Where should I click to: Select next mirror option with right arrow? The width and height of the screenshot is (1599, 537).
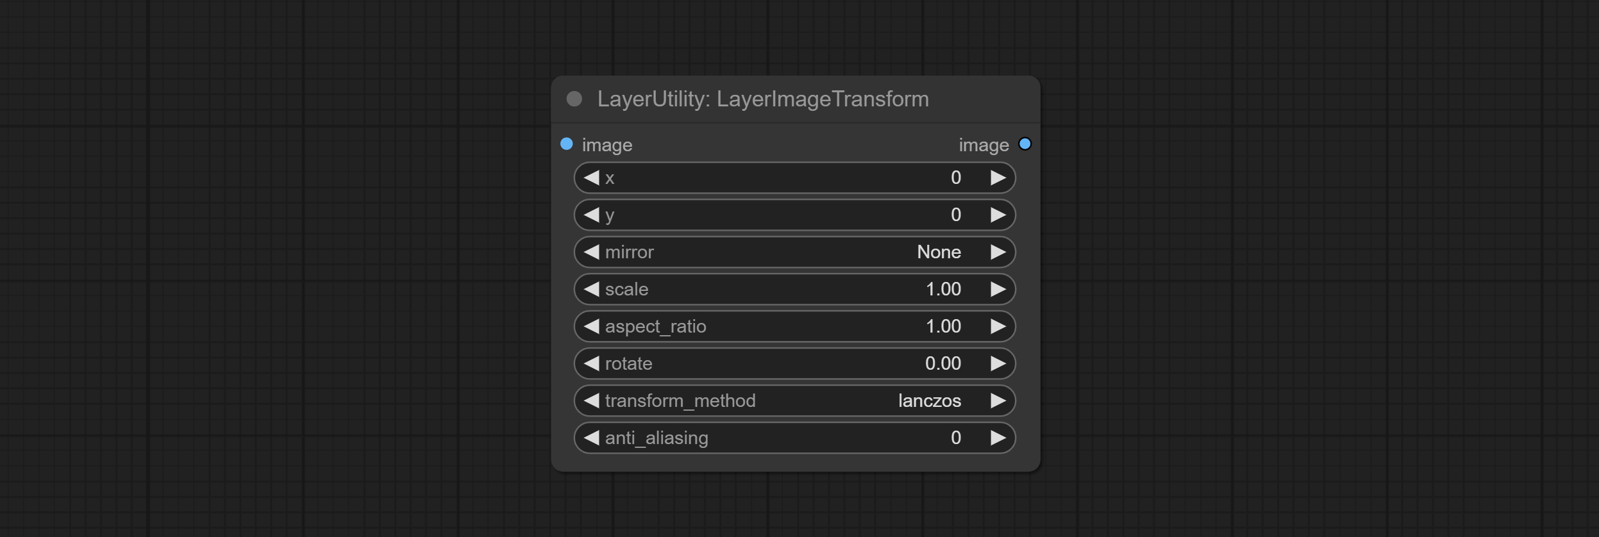pos(998,252)
